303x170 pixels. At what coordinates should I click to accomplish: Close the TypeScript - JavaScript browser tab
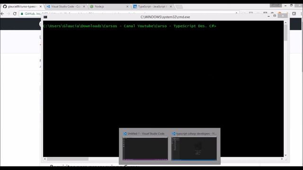coord(171,7)
